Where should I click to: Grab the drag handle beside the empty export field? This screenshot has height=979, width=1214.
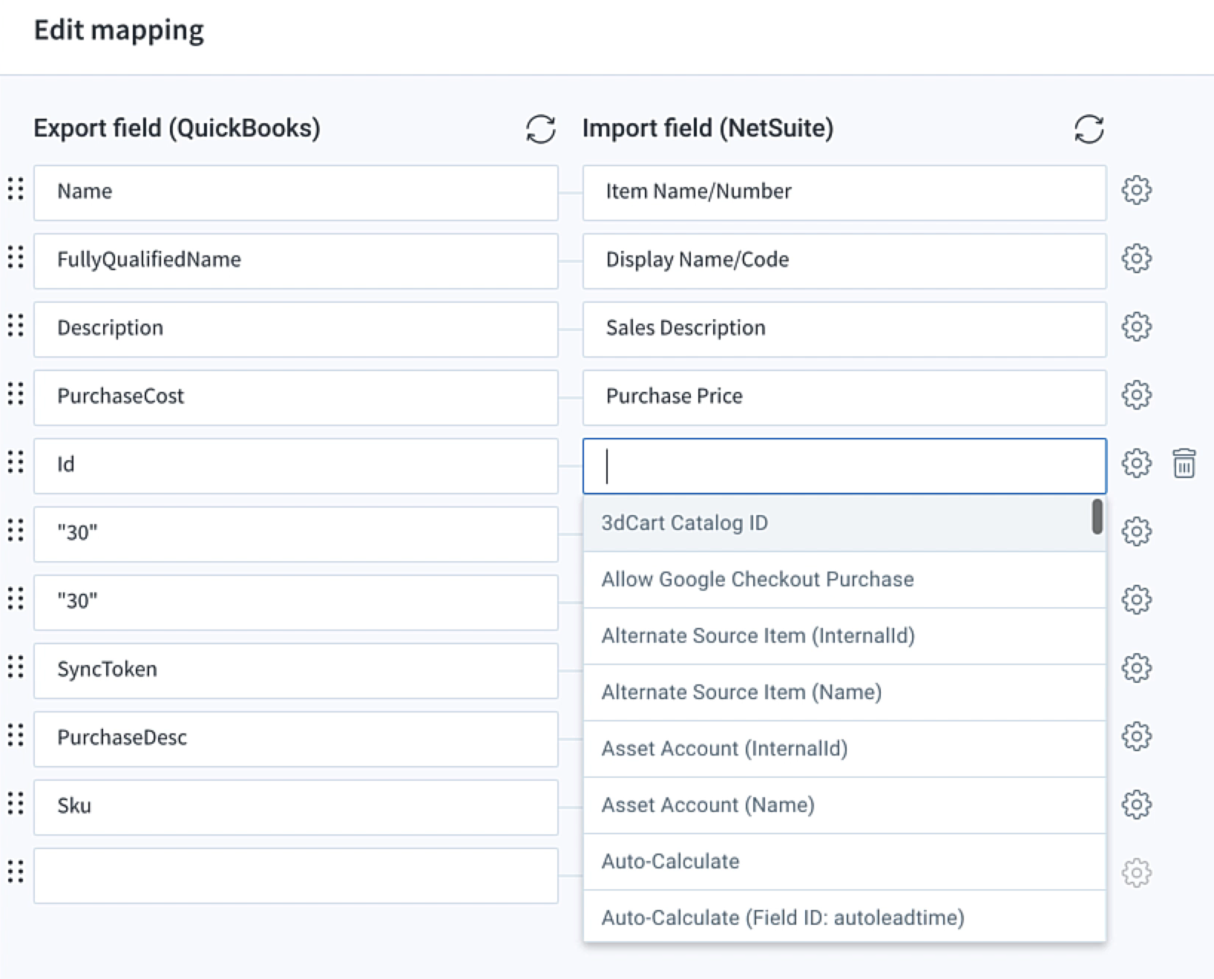[16, 872]
